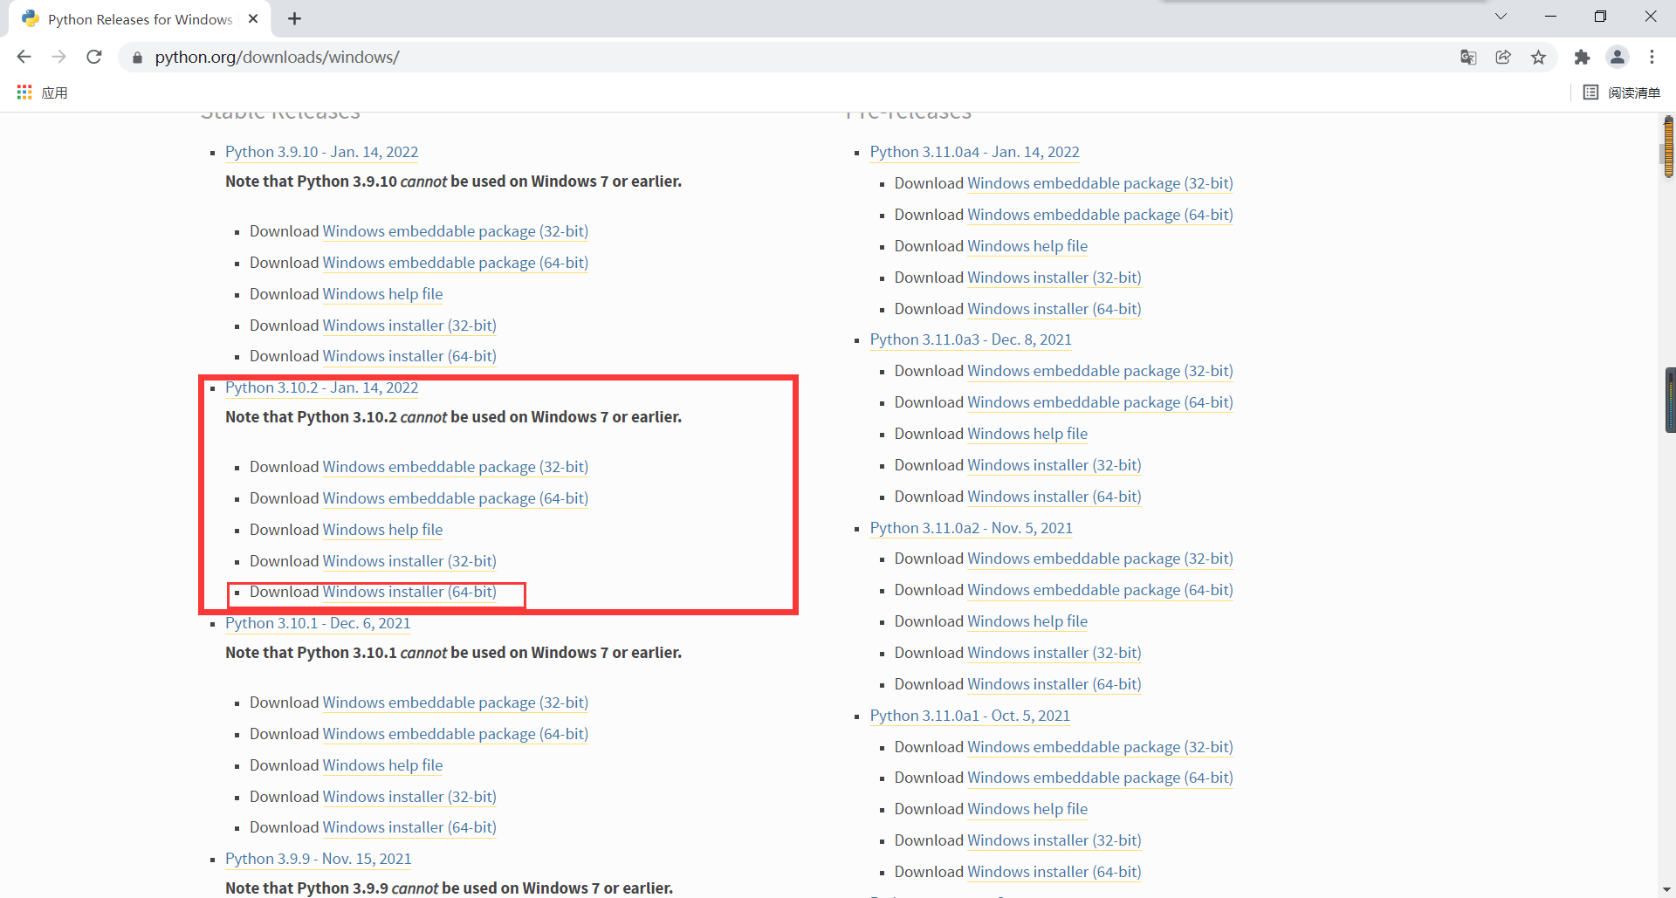The height and width of the screenshot is (898, 1676).
Task: Open Python 3.11.0a1 - Oct. 5, 2021 link
Action: (x=970, y=716)
